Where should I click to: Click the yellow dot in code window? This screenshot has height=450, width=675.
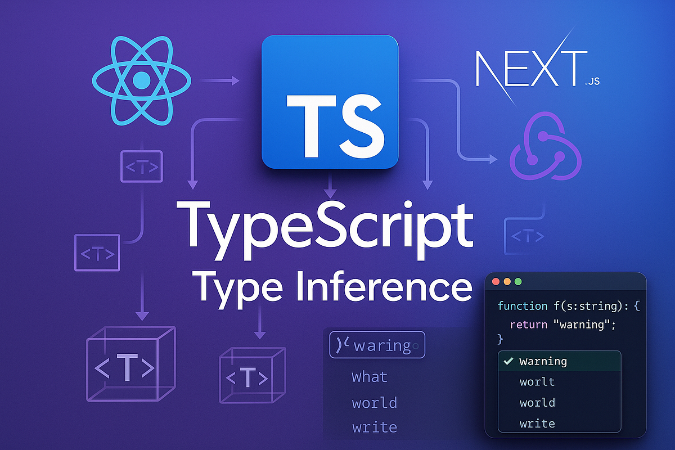(507, 281)
